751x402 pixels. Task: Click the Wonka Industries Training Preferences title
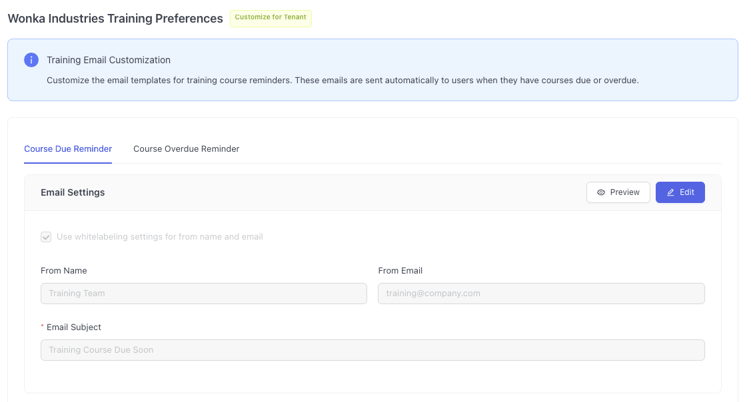tap(115, 19)
